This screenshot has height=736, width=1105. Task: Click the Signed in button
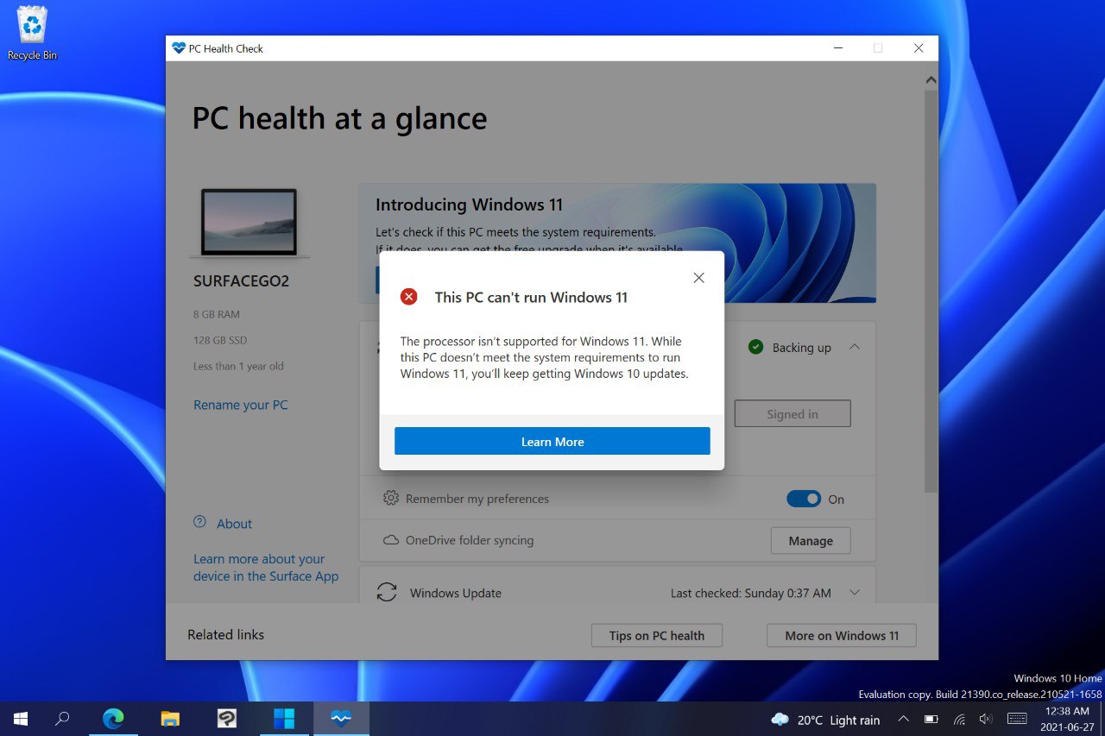pos(792,413)
